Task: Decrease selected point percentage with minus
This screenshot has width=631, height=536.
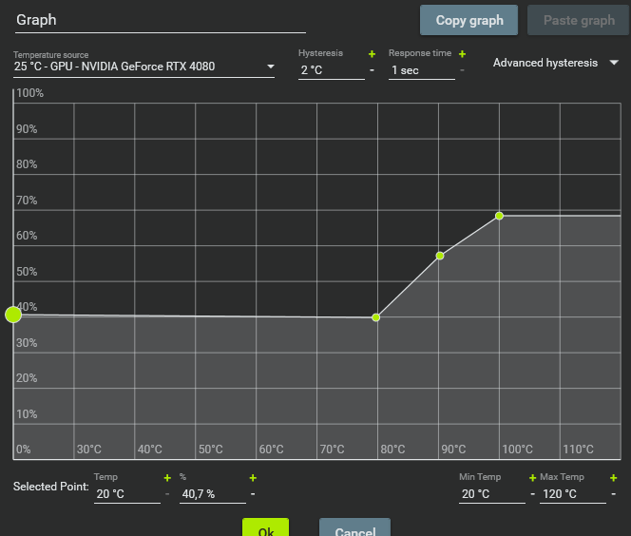Action: point(253,494)
